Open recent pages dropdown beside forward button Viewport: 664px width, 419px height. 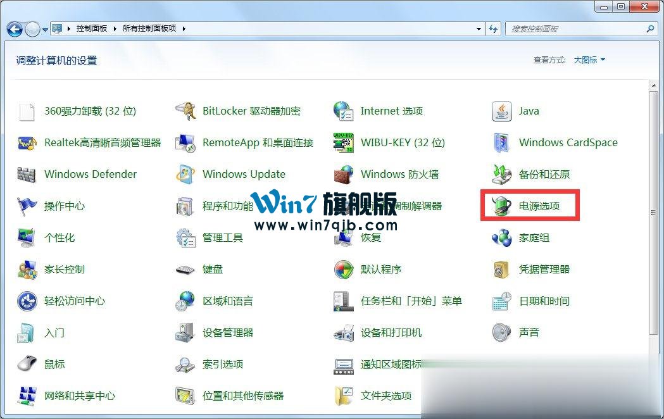coord(46,30)
